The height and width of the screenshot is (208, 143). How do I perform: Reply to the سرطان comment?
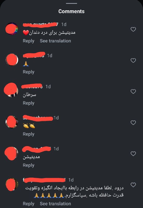pos(29,103)
